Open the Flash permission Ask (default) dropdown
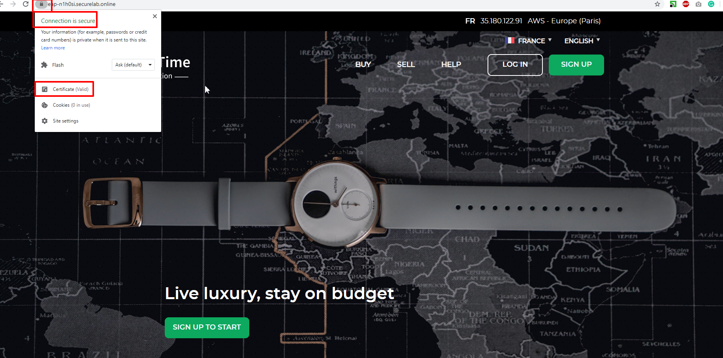 (133, 65)
